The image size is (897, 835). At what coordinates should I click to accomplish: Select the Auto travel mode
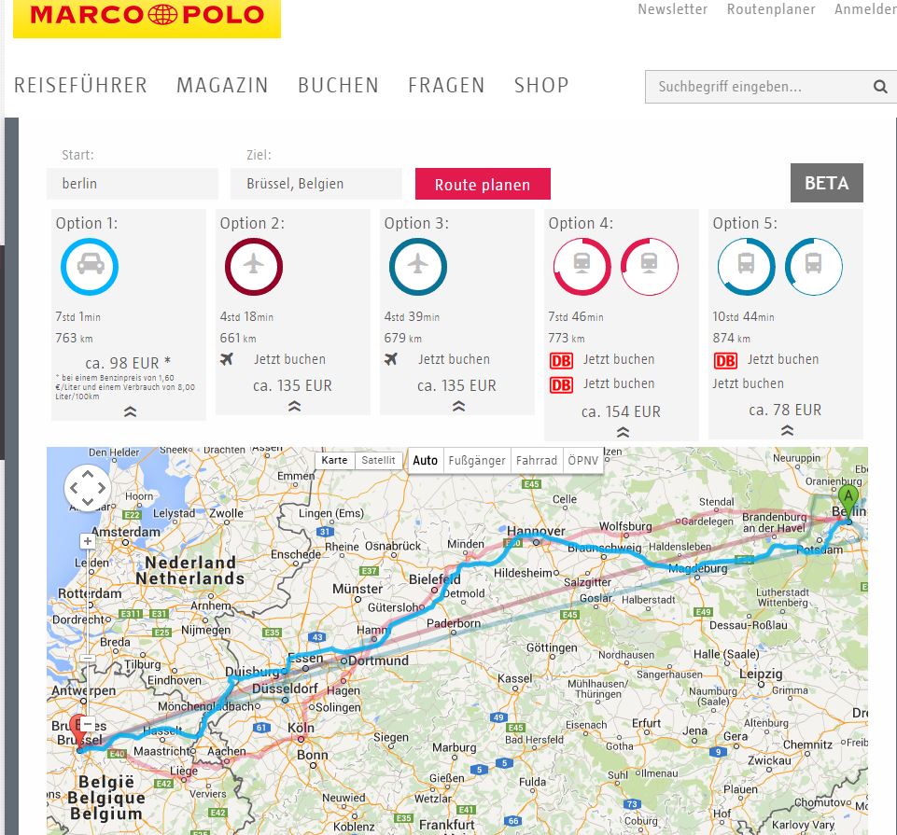coord(425,460)
